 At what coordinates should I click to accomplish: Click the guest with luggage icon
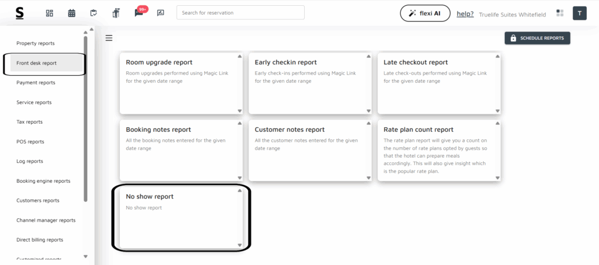tap(116, 13)
